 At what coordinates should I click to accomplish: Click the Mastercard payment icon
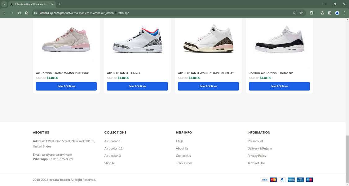point(273,180)
